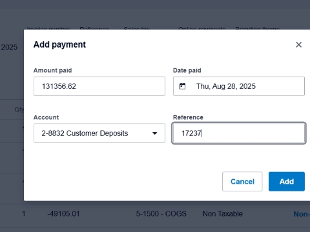Select the Amount paid field
The image size is (310, 232).
pyautogui.click(x=99, y=86)
